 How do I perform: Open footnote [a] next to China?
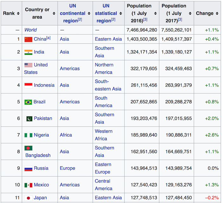(x=49, y=38)
